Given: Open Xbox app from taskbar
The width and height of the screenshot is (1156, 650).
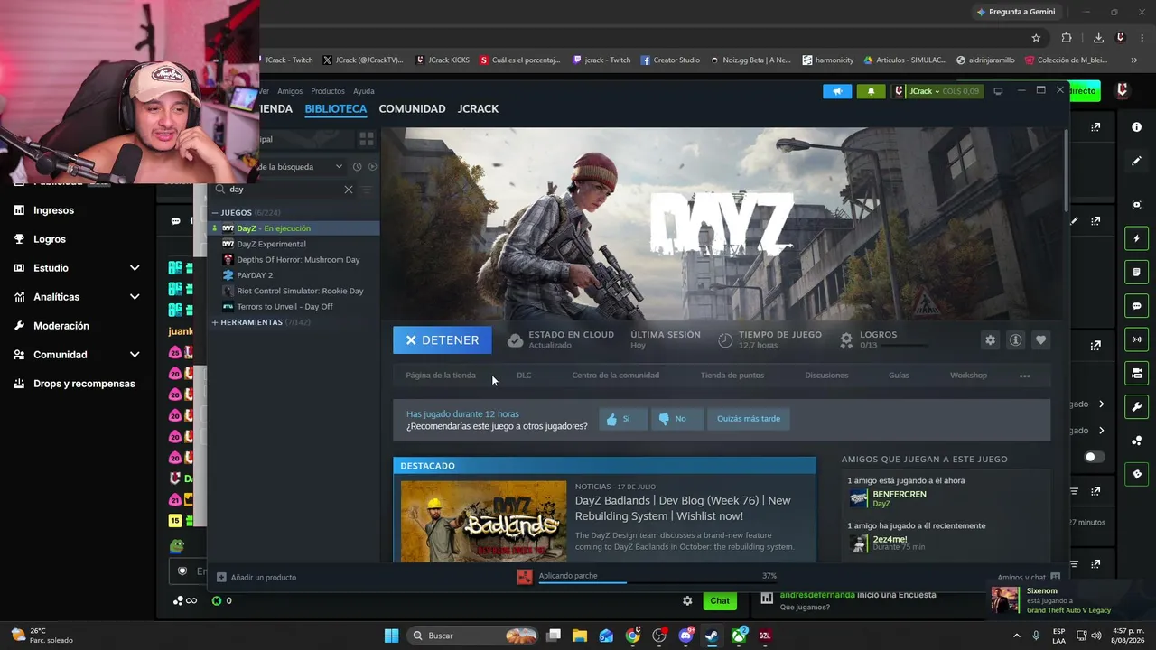Looking at the screenshot, I should click(739, 636).
